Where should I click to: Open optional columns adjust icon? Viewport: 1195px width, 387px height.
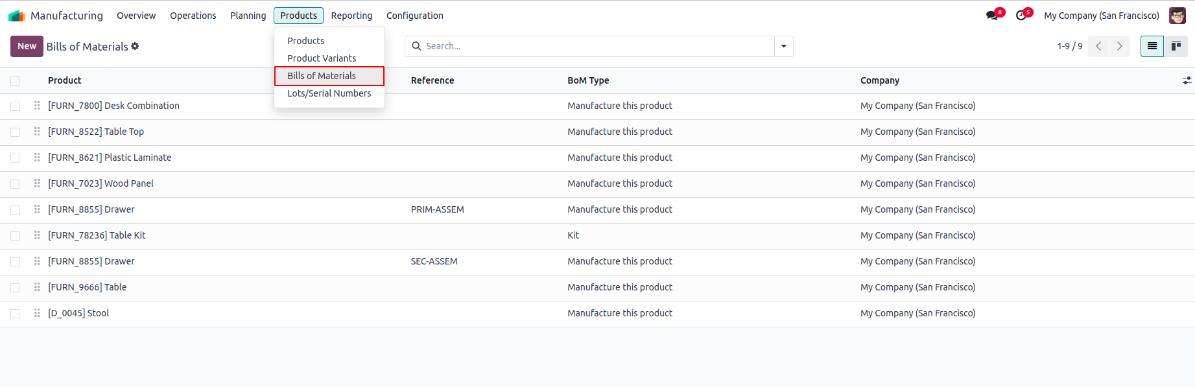pyautogui.click(x=1187, y=80)
